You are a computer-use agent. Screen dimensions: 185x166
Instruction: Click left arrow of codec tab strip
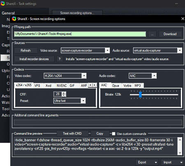point(90,85)
